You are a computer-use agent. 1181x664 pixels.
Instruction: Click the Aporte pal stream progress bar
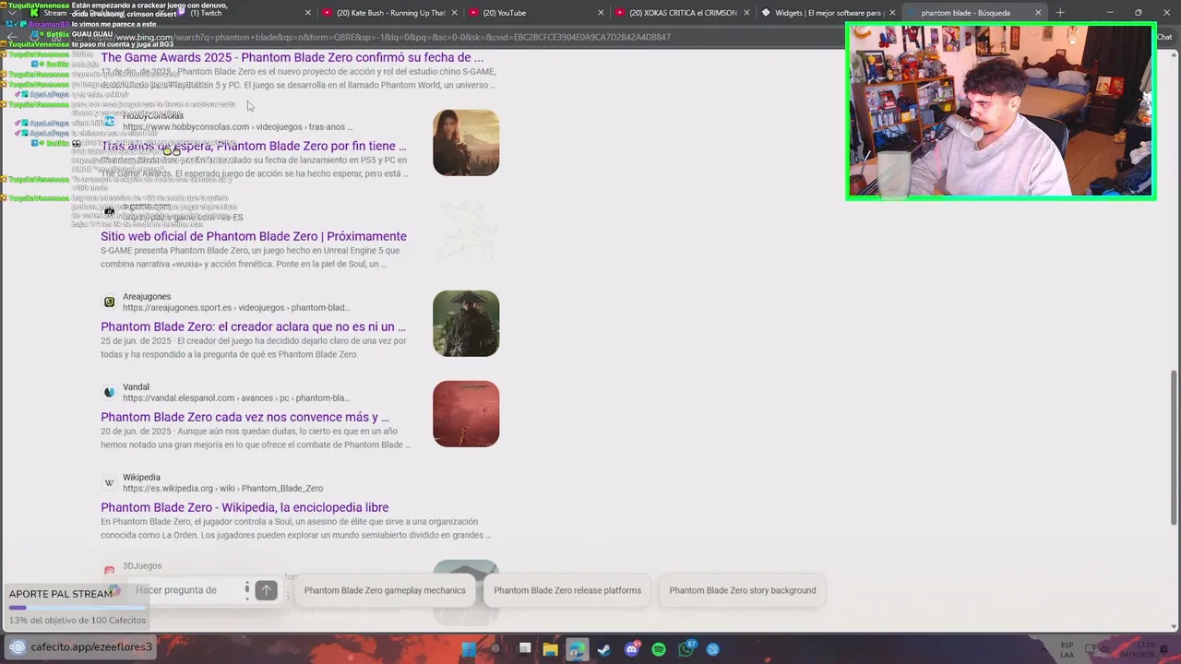point(77,608)
